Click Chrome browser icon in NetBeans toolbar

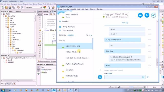pyautogui.click(x=45, y=7)
